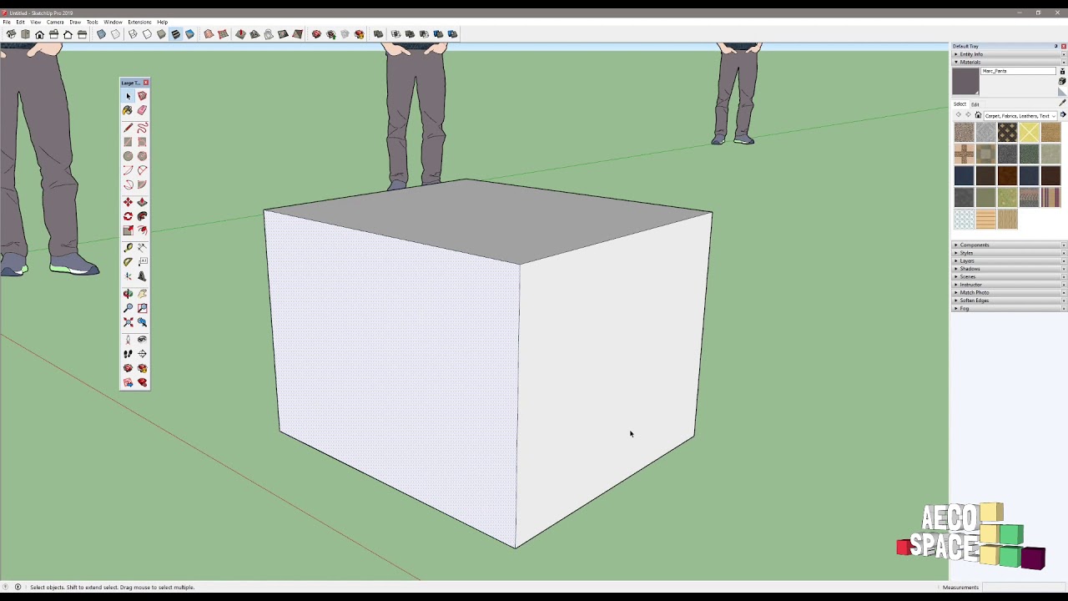Select the Rectangle tool
Image resolution: width=1068 pixels, height=601 pixels.
point(128,142)
